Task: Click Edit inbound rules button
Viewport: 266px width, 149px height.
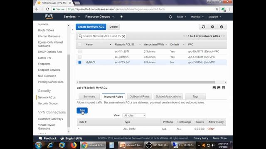Action: 82,111
